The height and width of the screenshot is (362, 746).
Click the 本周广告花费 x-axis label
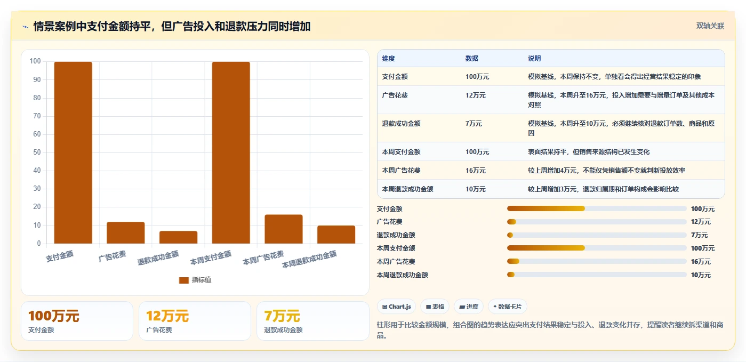(263, 258)
